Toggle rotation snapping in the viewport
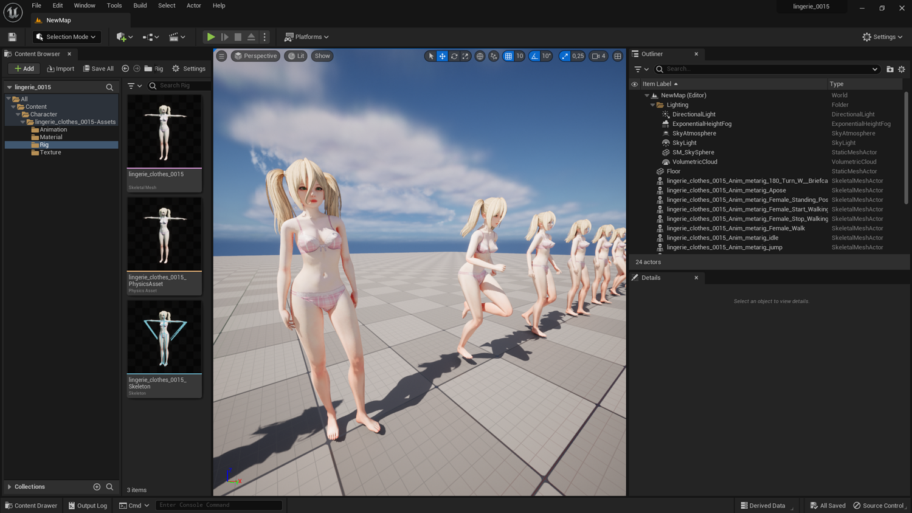Image resolution: width=912 pixels, height=513 pixels. (534, 56)
